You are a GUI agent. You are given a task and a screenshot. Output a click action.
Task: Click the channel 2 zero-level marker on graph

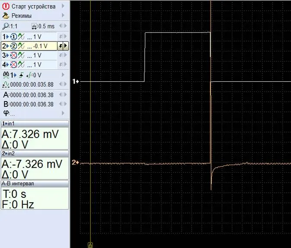pos(75,162)
